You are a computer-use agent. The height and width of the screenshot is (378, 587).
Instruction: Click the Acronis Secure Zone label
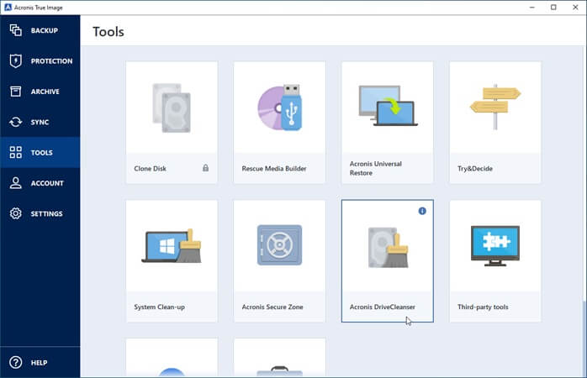pyautogui.click(x=272, y=307)
